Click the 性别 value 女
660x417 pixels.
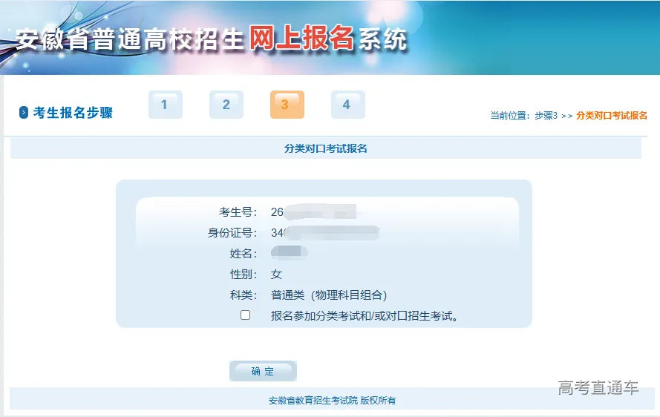tap(277, 275)
